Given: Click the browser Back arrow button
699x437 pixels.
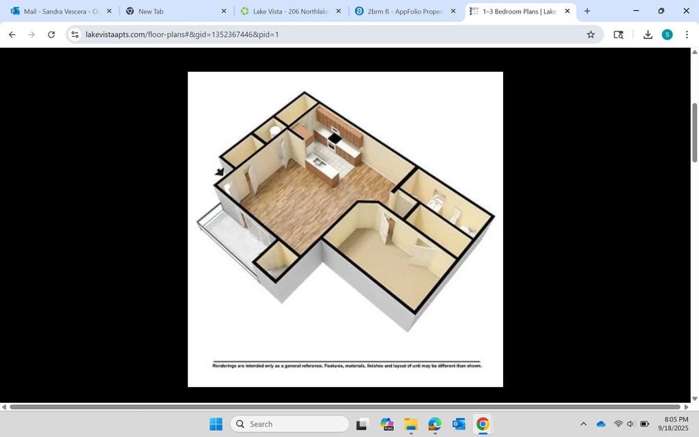Looking at the screenshot, I should tap(12, 35).
